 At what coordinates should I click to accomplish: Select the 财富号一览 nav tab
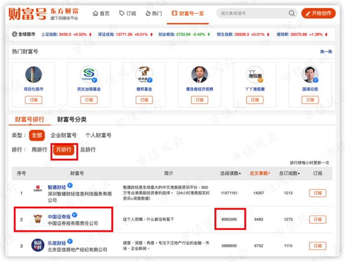point(187,13)
